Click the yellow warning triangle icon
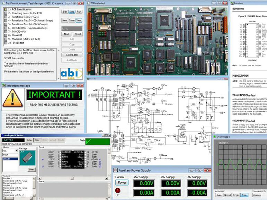 pyautogui.click(x=12, y=98)
